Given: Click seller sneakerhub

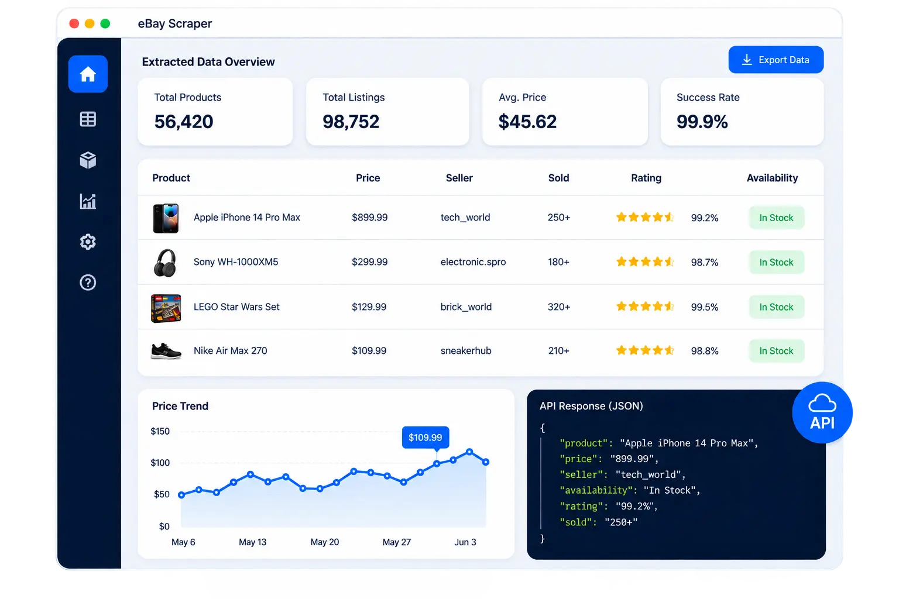Looking at the screenshot, I should point(466,351).
